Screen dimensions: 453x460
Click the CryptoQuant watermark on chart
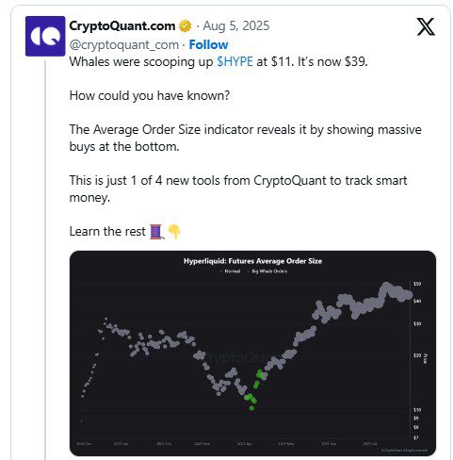click(x=238, y=357)
